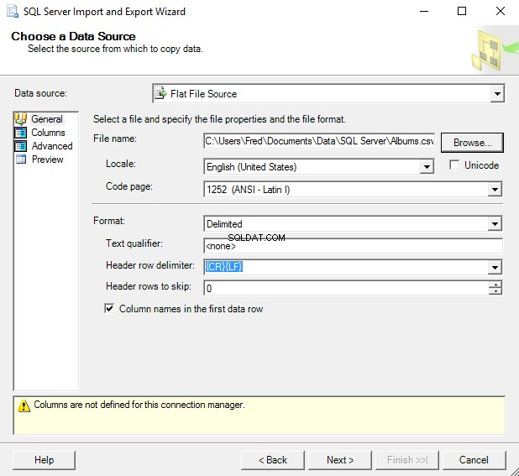Increase Header rows to skip value
Image resolution: width=519 pixels, height=476 pixels.
(495, 285)
